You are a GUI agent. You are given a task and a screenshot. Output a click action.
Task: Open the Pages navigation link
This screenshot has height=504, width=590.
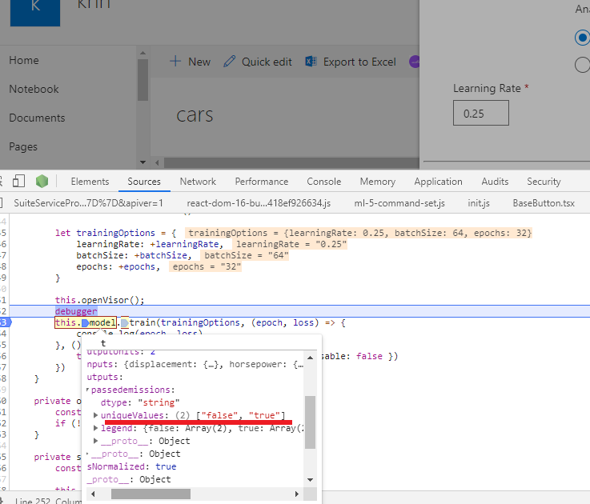(x=23, y=146)
